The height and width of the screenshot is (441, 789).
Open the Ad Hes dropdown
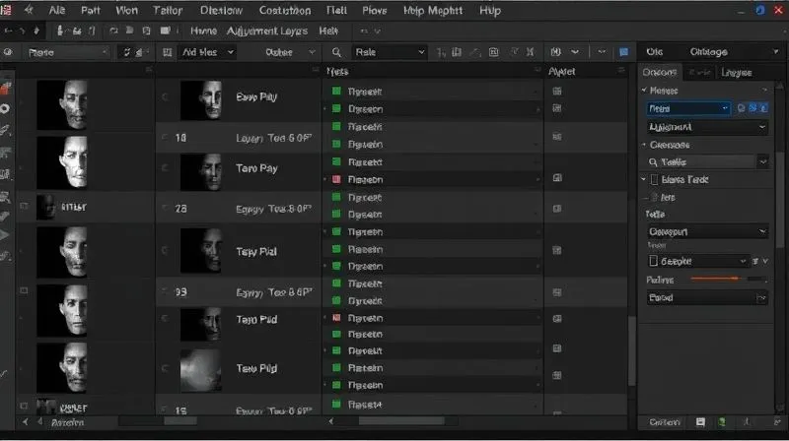[x=207, y=52]
